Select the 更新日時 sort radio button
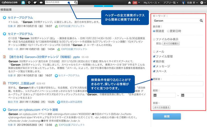 point(168,31)
